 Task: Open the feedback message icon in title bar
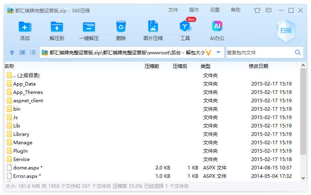click(x=269, y=10)
